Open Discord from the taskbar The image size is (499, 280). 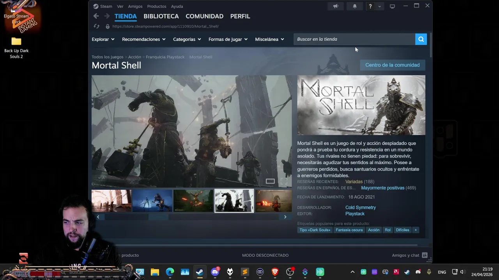215,272
